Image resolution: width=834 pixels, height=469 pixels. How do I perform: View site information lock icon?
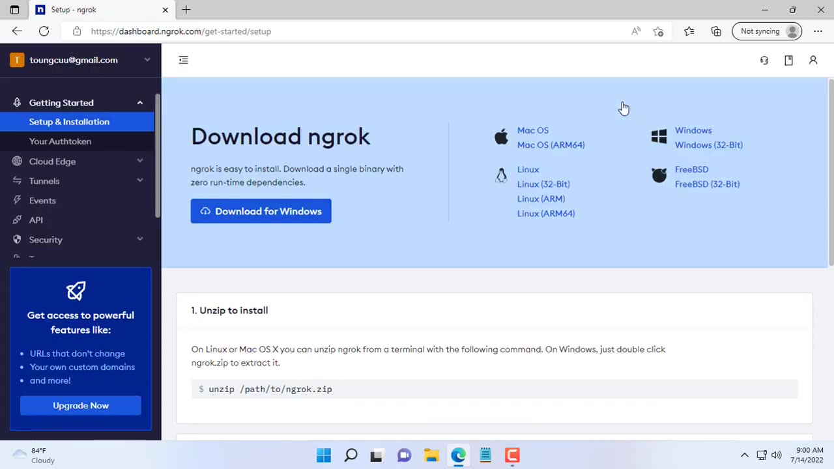coord(77,31)
